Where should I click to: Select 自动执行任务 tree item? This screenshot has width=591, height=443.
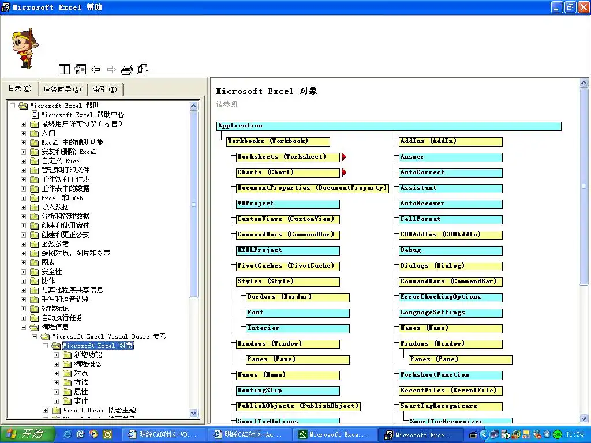pyautogui.click(x=62, y=318)
